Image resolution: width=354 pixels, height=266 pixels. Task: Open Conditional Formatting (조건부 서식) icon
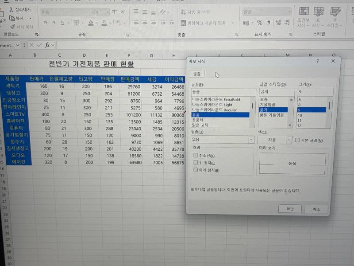click(x=304, y=12)
